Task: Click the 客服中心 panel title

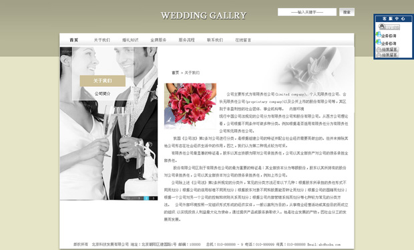Action: (394, 19)
